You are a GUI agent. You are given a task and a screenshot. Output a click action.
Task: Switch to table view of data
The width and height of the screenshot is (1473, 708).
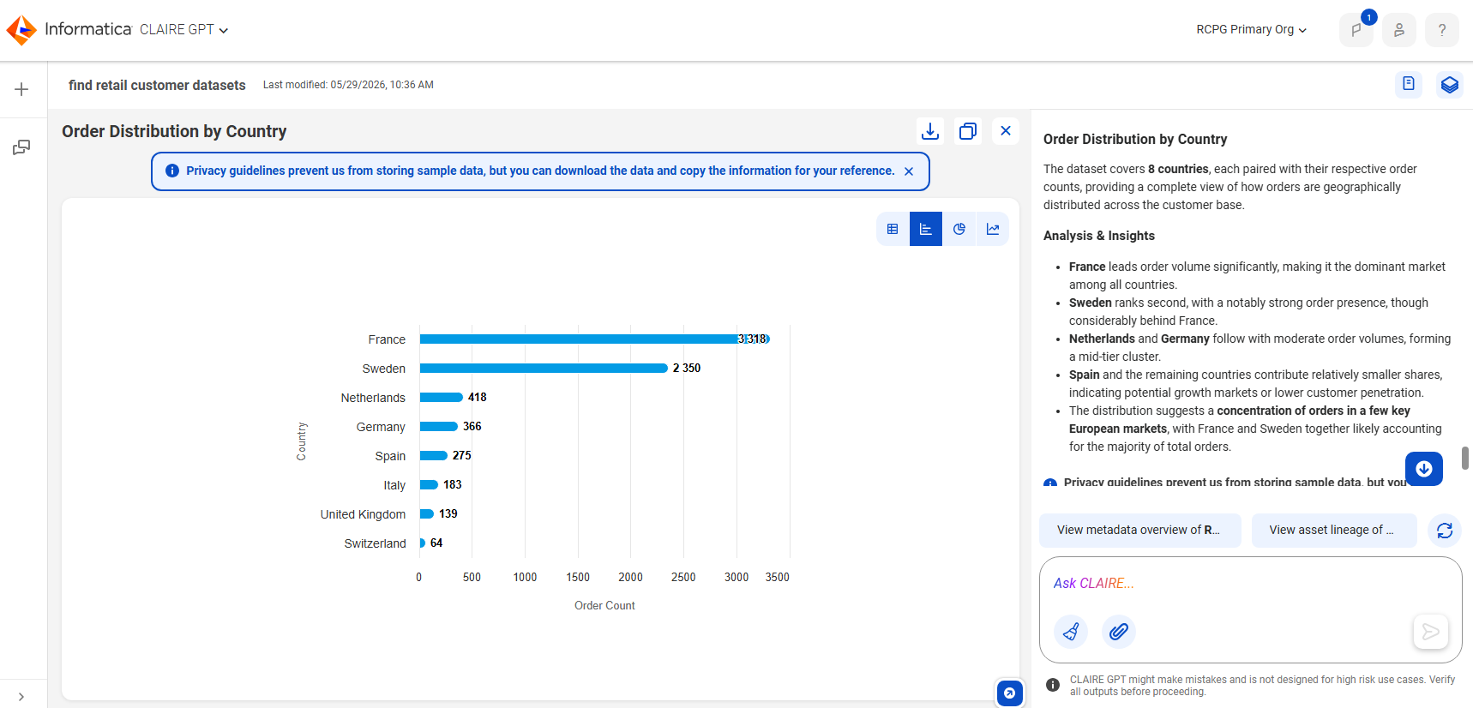tap(893, 229)
